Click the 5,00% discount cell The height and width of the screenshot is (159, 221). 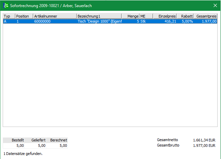click(x=187, y=21)
